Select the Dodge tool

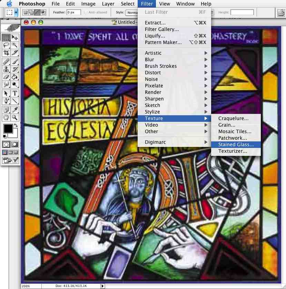14,84
